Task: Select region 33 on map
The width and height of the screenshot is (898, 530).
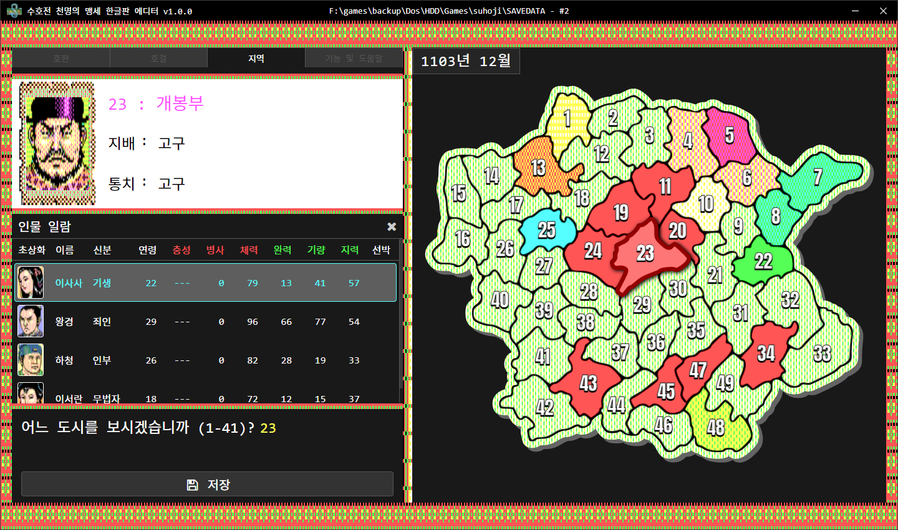Action: pos(822,354)
